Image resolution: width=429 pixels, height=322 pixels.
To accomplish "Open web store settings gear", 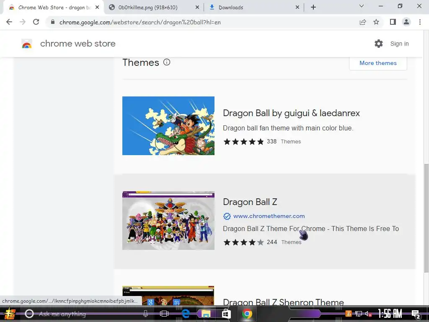I will (379, 44).
